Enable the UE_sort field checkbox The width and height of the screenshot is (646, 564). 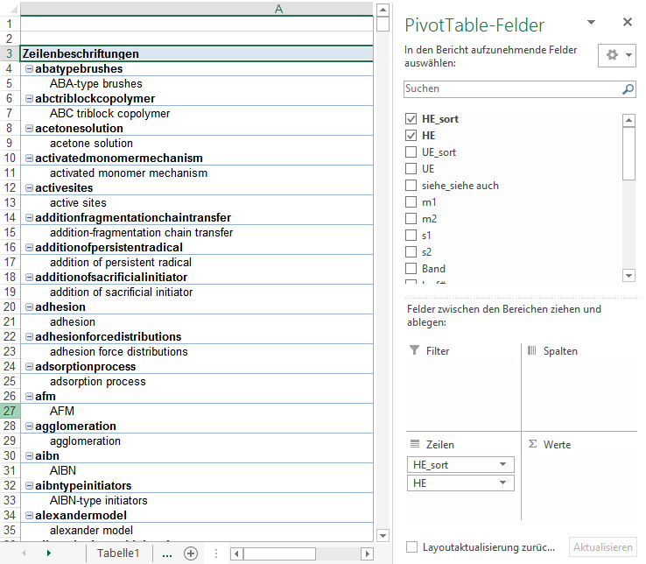(x=411, y=152)
